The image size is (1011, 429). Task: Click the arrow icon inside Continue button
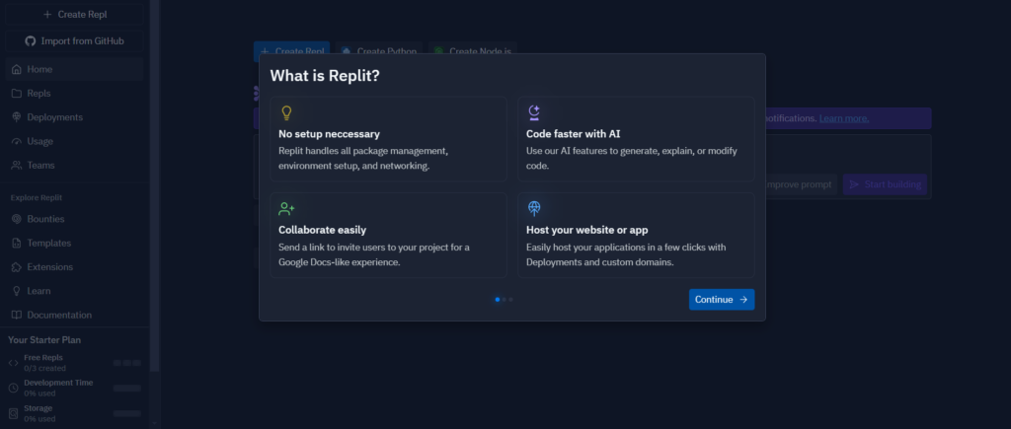tap(743, 300)
